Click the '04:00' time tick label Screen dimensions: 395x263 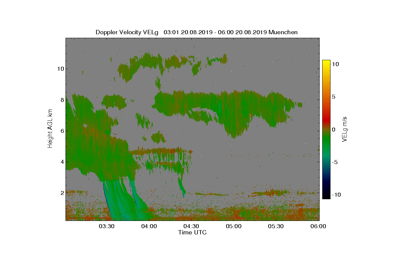coord(149,226)
